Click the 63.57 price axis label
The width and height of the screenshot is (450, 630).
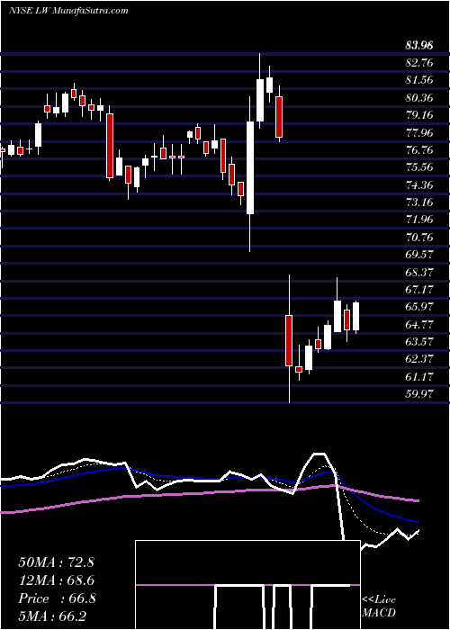click(419, 341)
